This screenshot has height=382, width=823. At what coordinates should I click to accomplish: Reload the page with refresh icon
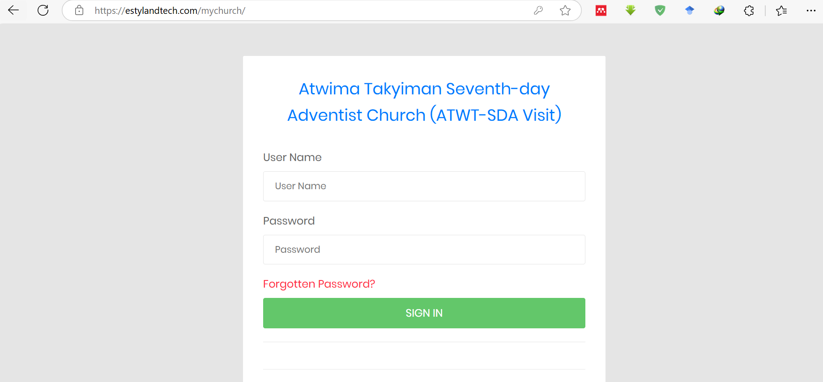[x=43, y=10]
